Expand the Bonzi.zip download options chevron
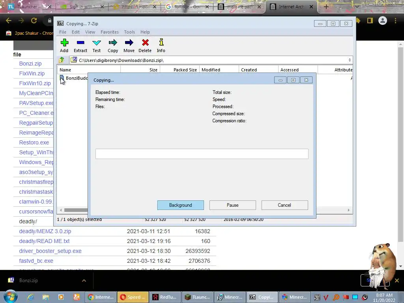 point(84,281)
